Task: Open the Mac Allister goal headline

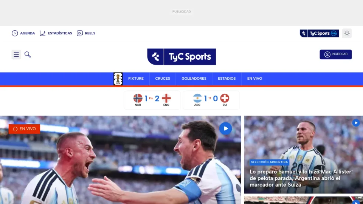Action: pyautogui.click(x=301, y=178)
